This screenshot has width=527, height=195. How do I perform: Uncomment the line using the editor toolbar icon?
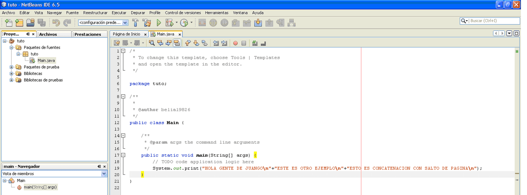click(x=263, y=43)
